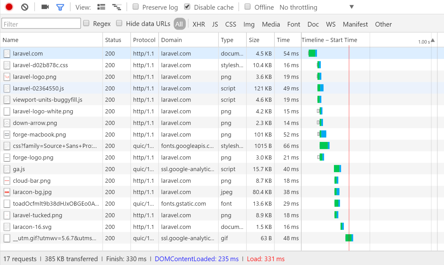Switch to large request rows view
The height and width of the screenshot is (265, 444).
101,7
